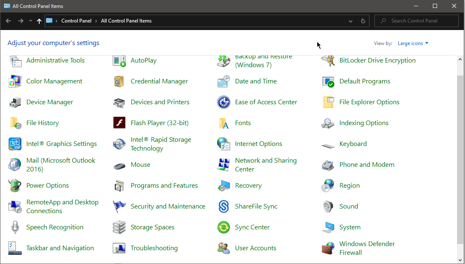465x264 pixels.
Task: Click the Control Panel title bar icon
Action: [7, 6]
